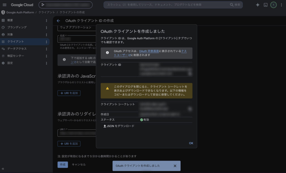Click the yellow warning triangle icon
The image size is (286, 173).
[x=107, y=88]
